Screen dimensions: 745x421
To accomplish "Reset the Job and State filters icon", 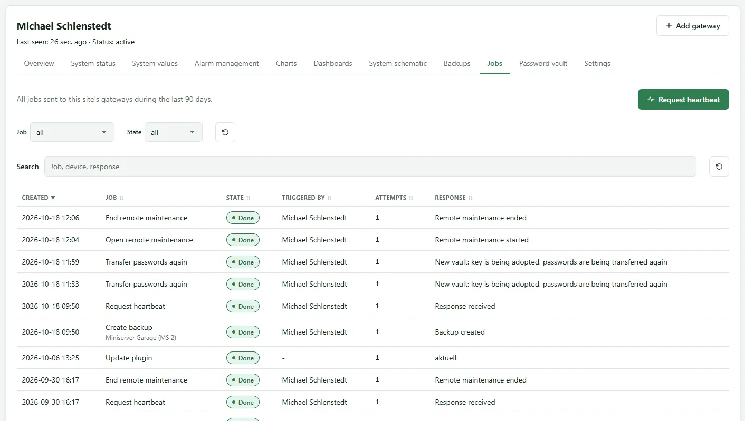I will 225,132.
